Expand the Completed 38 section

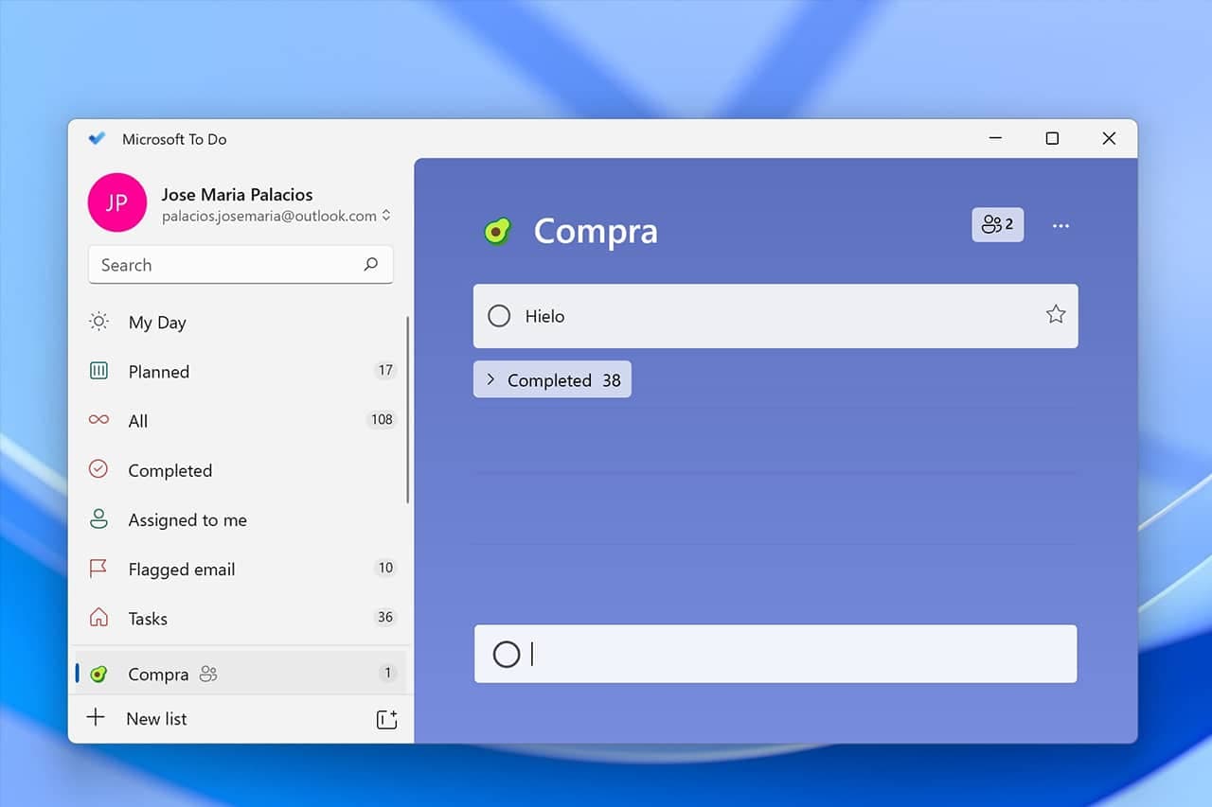pyautogui.click(x=552, y=379)
